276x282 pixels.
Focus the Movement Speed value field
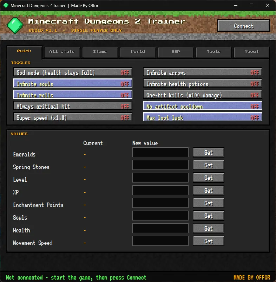[x=160, y=241]
